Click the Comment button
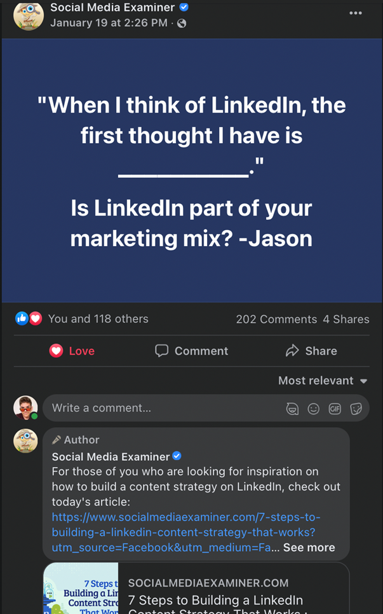The image size is (383, 614). pyautogui.click(x=191, y=351)
